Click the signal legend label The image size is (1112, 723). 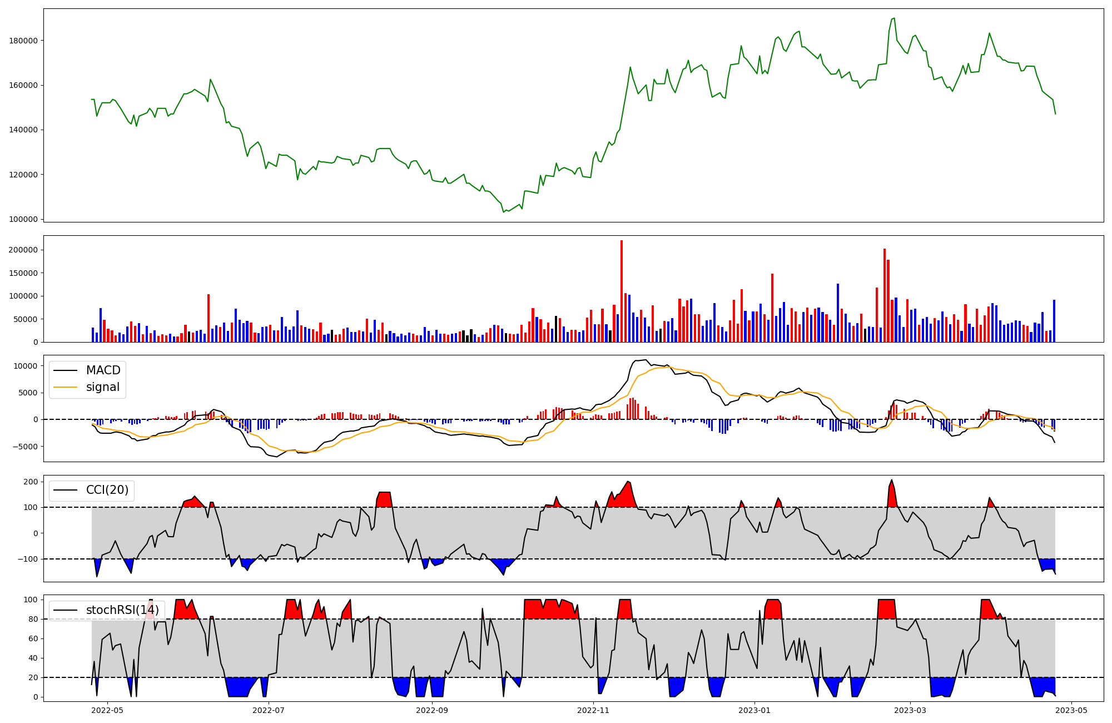[x=102, y=387]
